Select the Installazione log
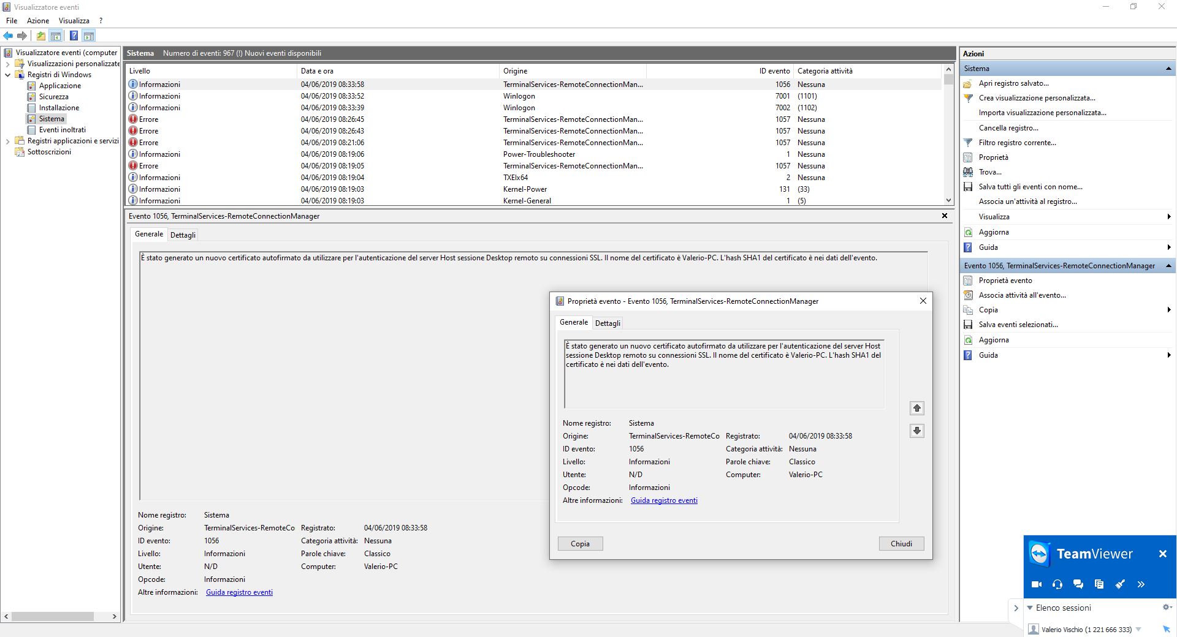Screen dimensions: 1177x637 pyautogui.click(x=59, y=108)
